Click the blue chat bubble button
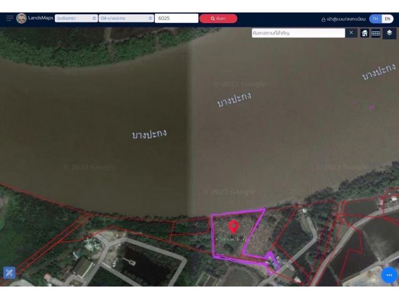 (x=389, y=275)
